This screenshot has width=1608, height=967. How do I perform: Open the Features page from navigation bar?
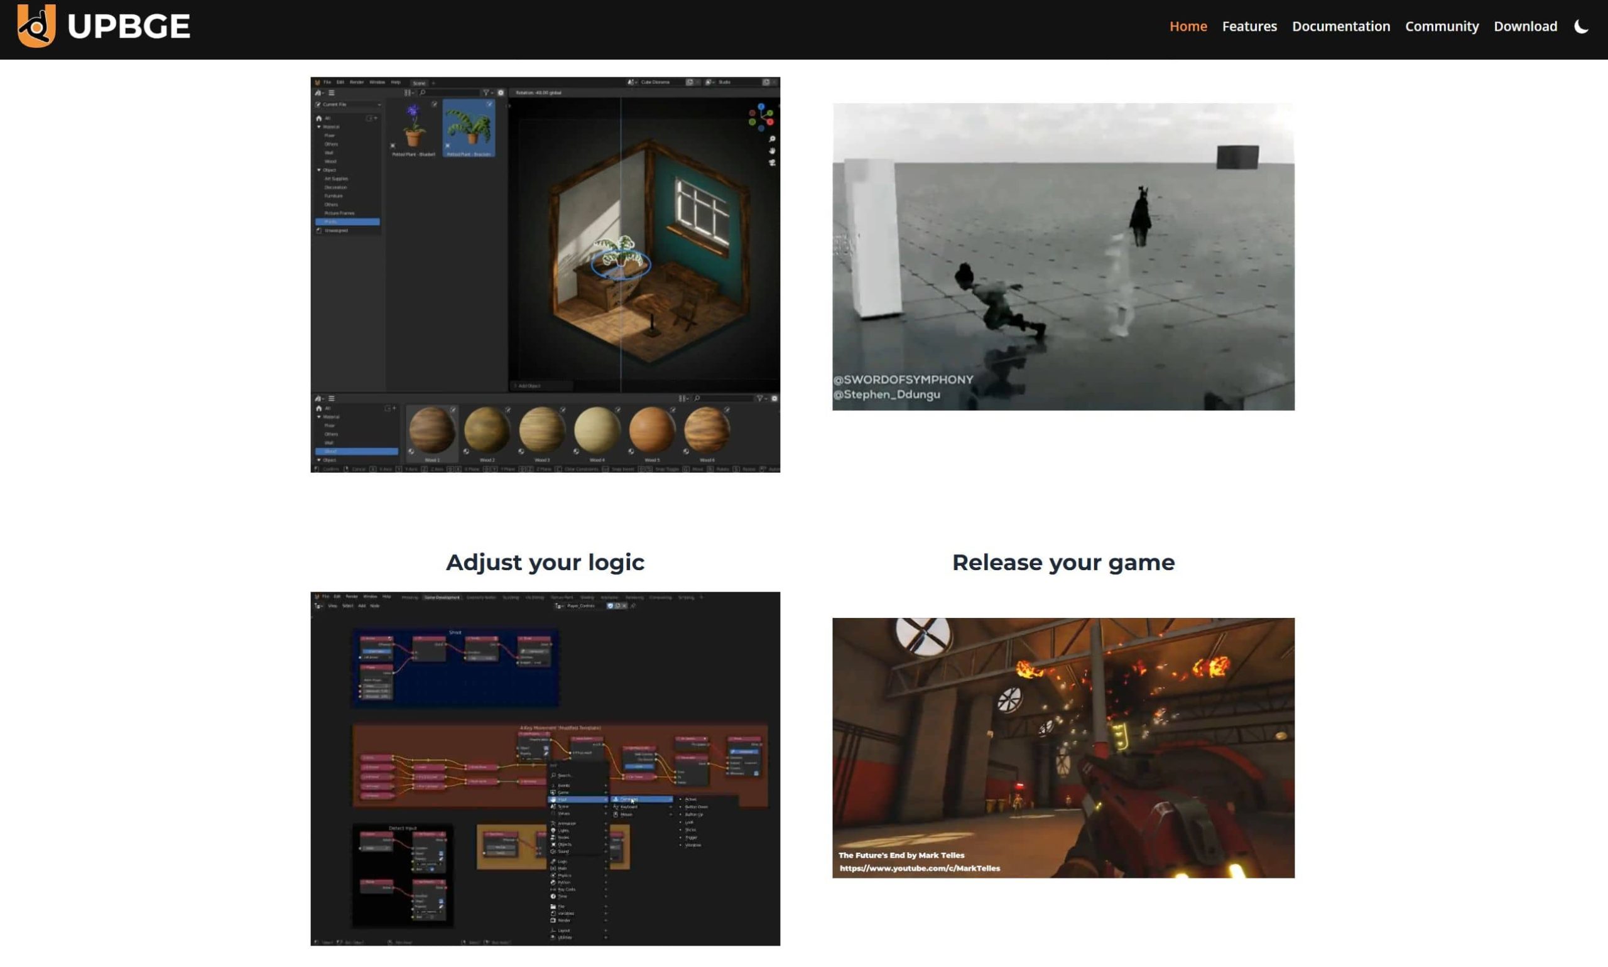click(1249, 26)
